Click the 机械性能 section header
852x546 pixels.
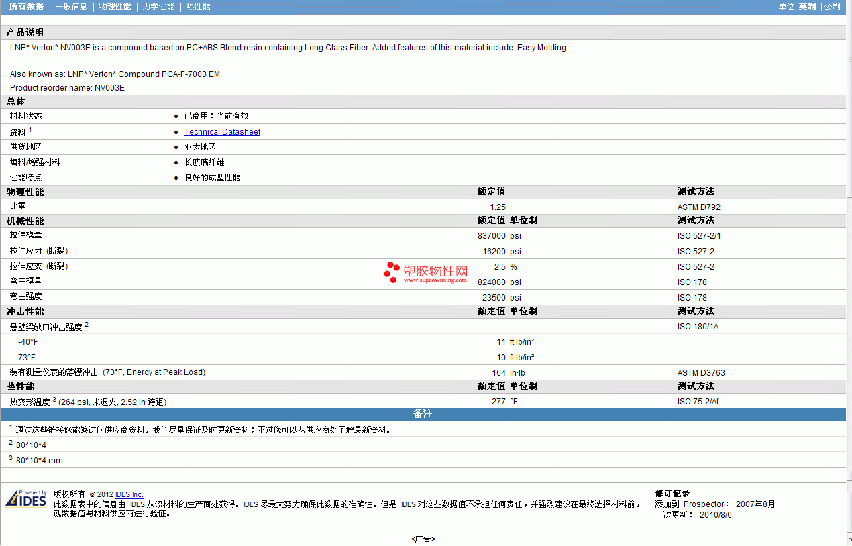pos(25,221)
